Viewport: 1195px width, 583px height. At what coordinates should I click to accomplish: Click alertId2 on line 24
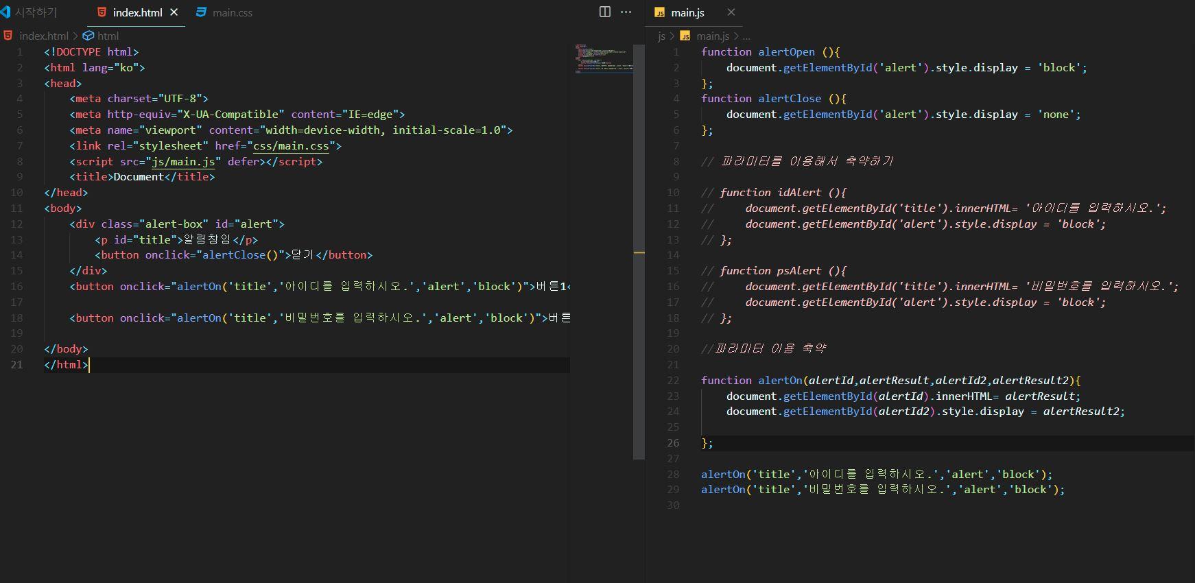[903, 411]
